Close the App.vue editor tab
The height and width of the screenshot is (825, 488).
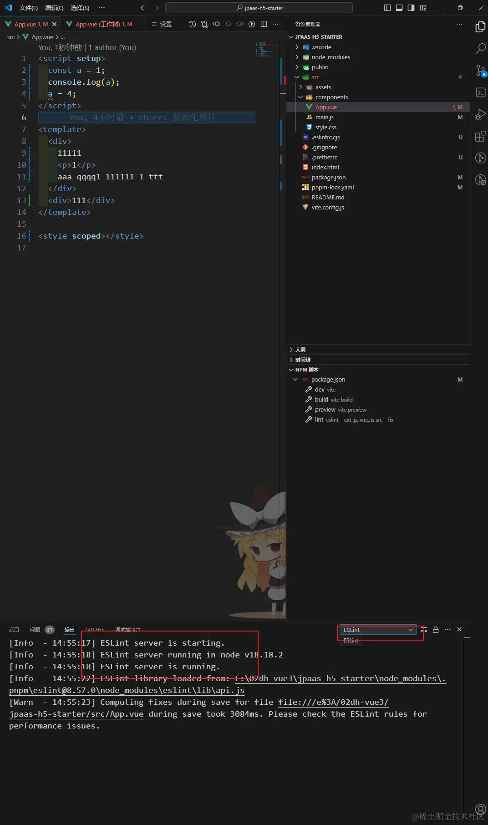[x=55, y=24]
